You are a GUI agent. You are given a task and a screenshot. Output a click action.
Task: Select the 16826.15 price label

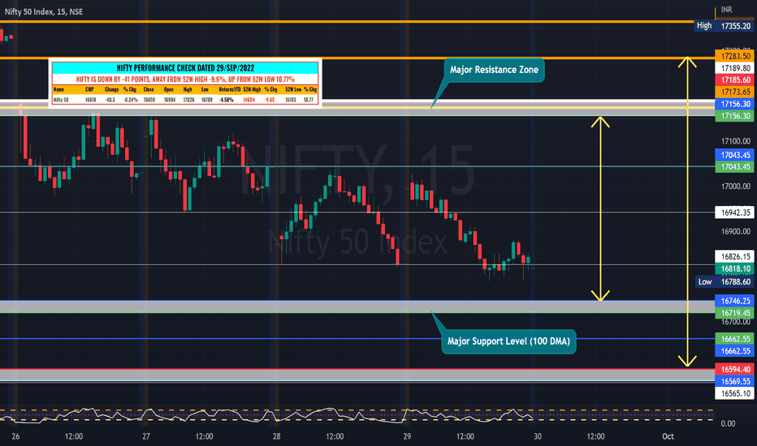[734, 256]
